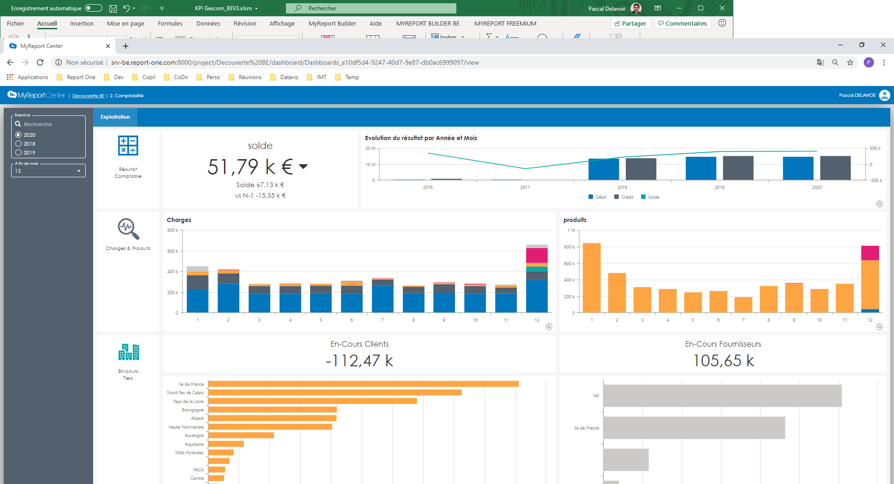Screen dimensions: 894x484
Task: Open the Temp bookmark folder
Action: tap(347, 77)
